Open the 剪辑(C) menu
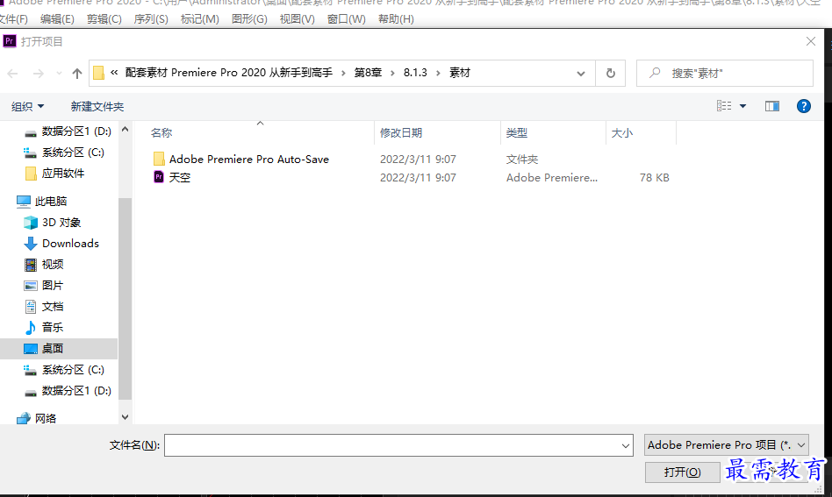 click(x=104, y=19)
